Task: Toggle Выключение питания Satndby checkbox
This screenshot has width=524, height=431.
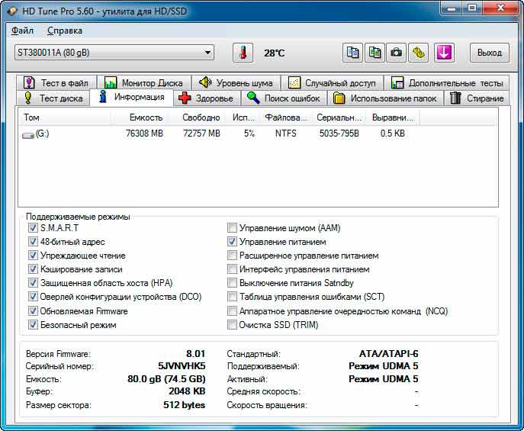Action: click(232, 283)
